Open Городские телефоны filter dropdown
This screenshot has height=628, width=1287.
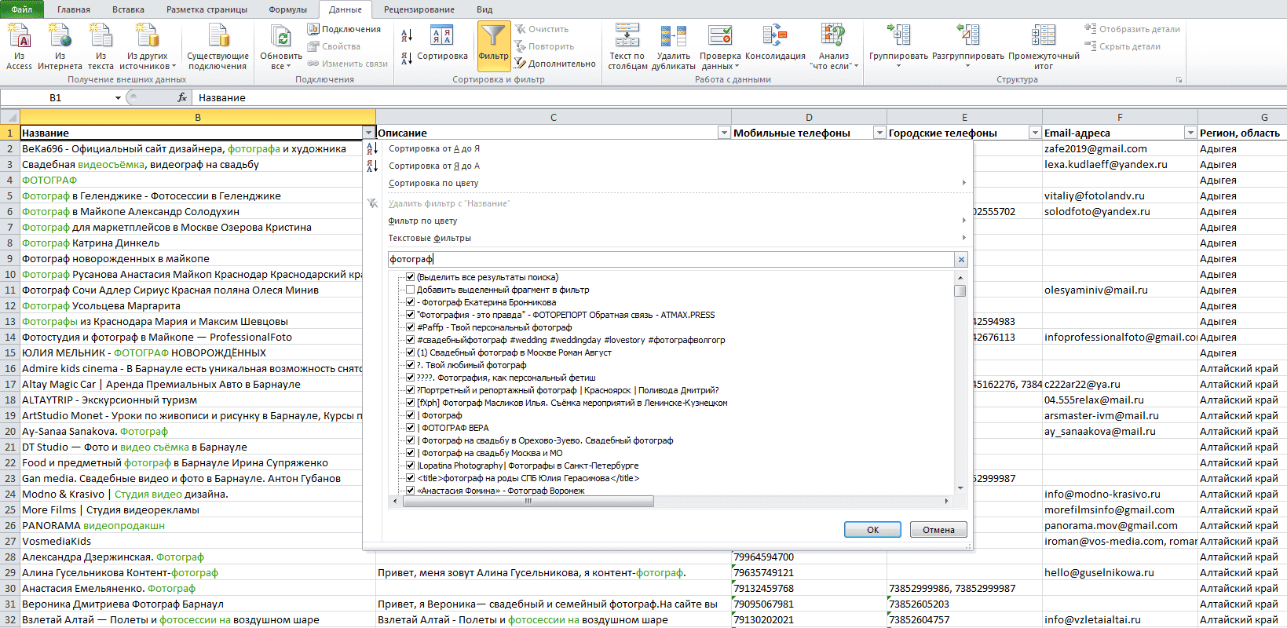tap(1035, 133)
